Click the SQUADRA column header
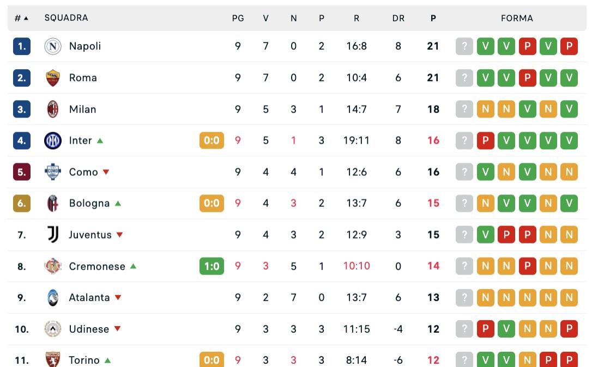592x367 pixels. click(x=67, y=17)
